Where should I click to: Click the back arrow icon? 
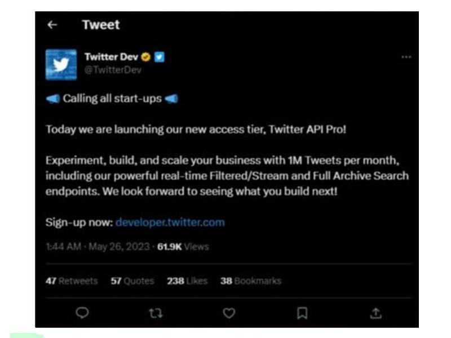(52, 25)
